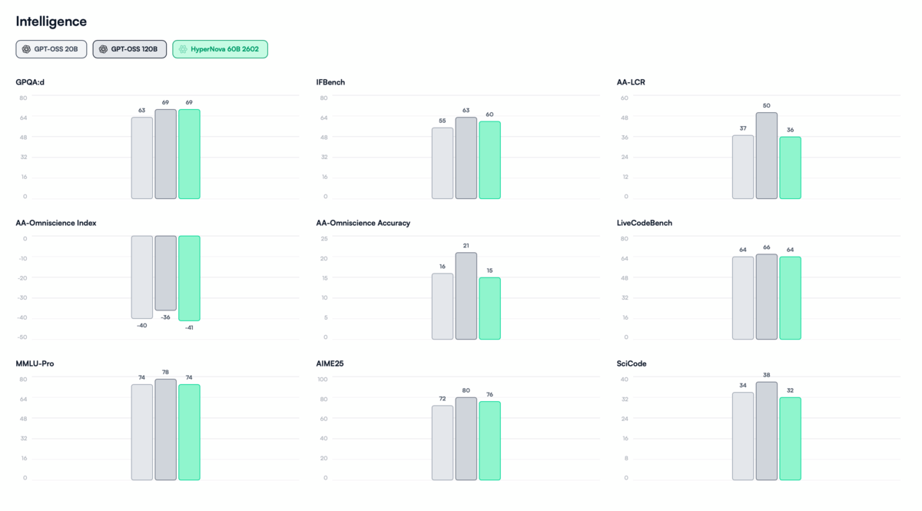The width and height of the screenshot is (922, 511).
Task: Click the LiveCodeBench chart title
Action: [x=644, y=223]
